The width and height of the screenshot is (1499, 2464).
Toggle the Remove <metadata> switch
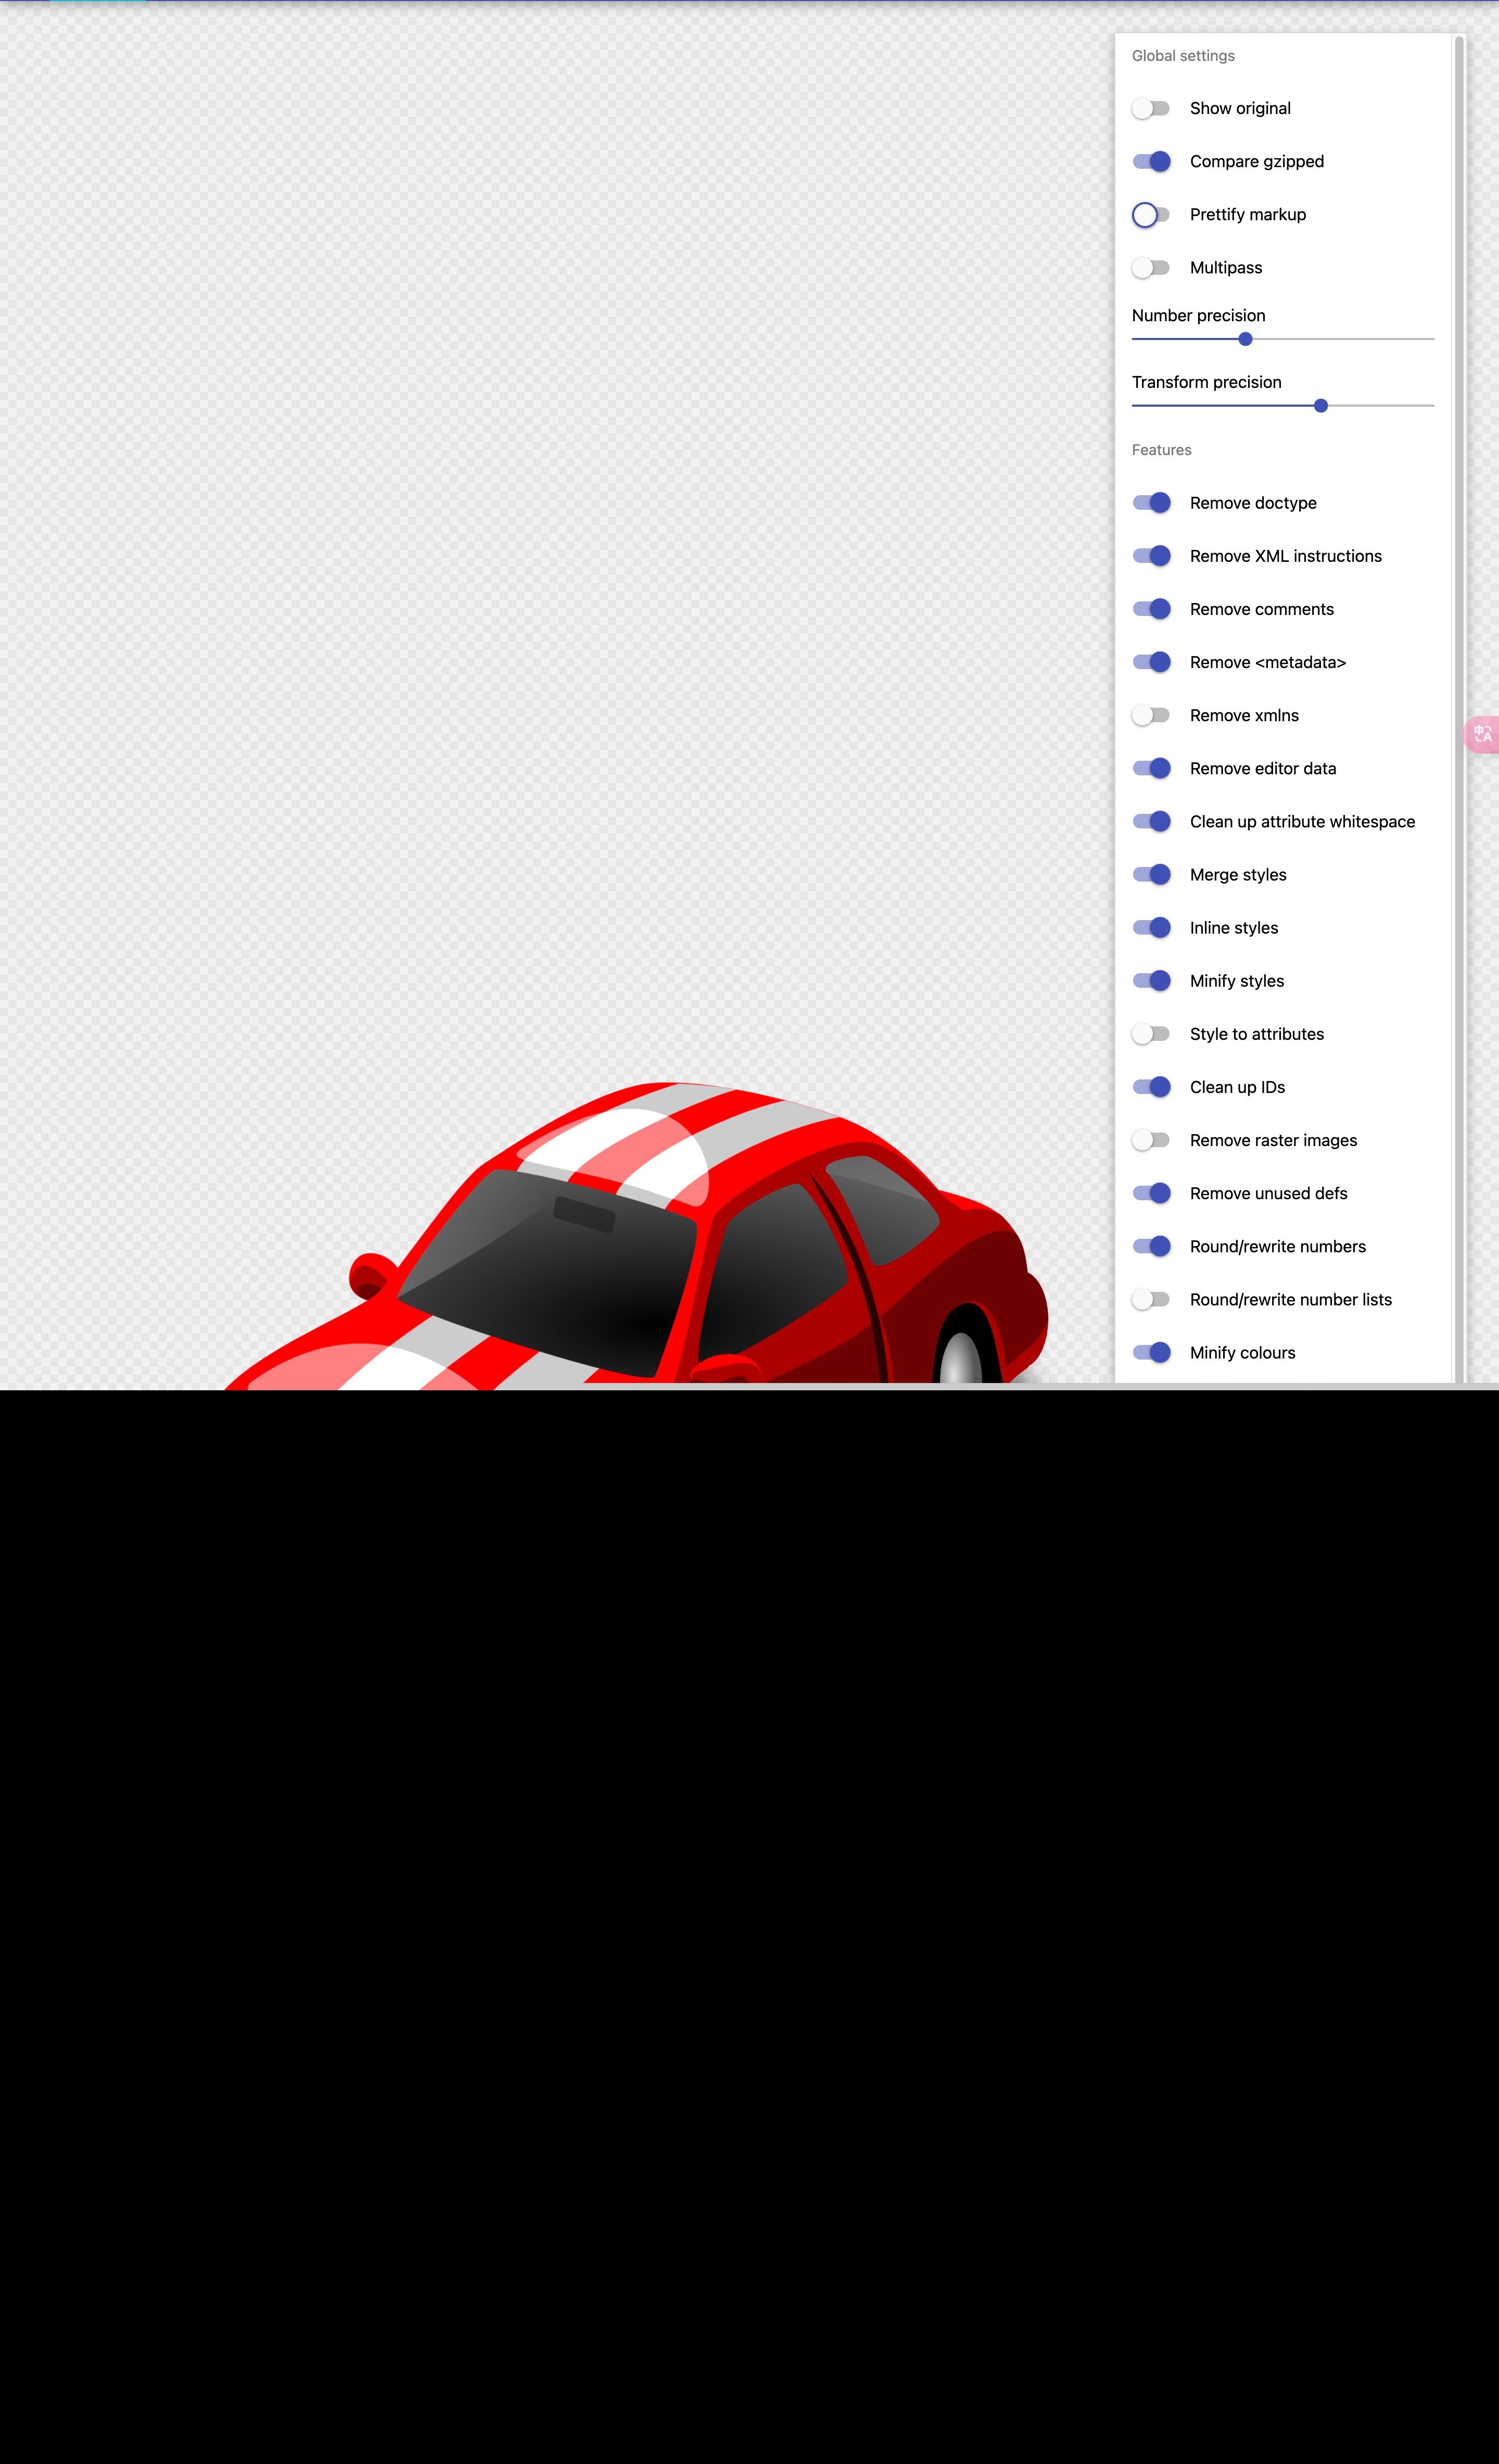[x=1150, y=662]
